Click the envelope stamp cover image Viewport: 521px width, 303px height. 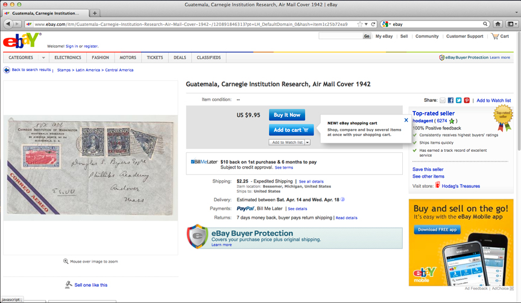click(x=90, y=167)
